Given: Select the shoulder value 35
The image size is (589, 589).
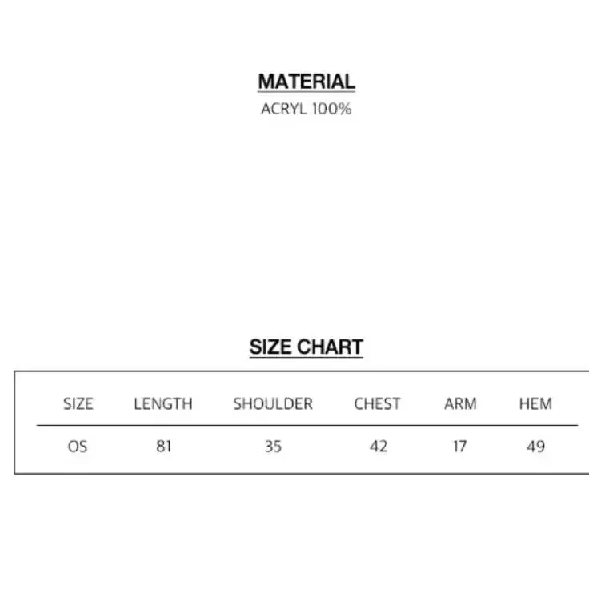Looking at the screenshot, I should [273, 447].
